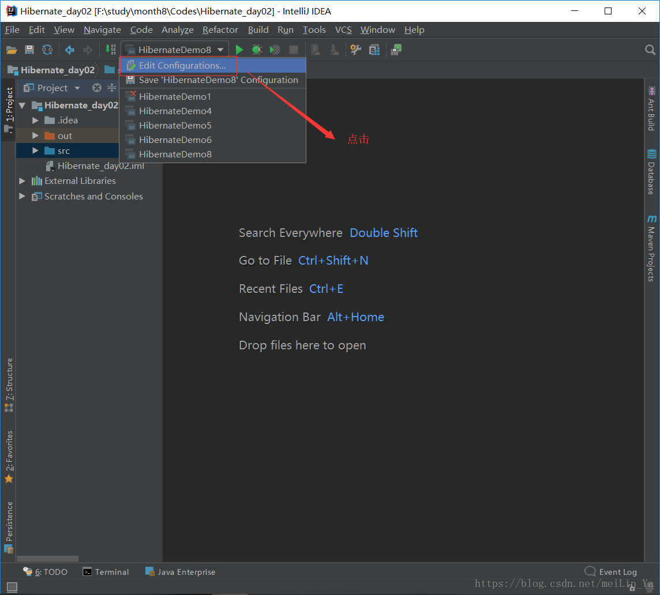
Task: Expand the .idea folder
Action: tap(35, 120)
